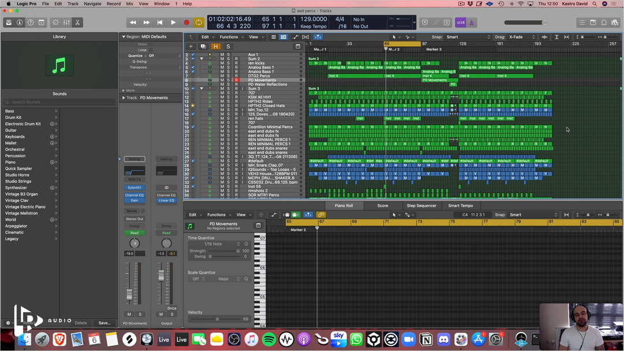Open Smart Controls from the control bar
The height and width of the screenshot is (351, 624).
click(x=55, y=23)
